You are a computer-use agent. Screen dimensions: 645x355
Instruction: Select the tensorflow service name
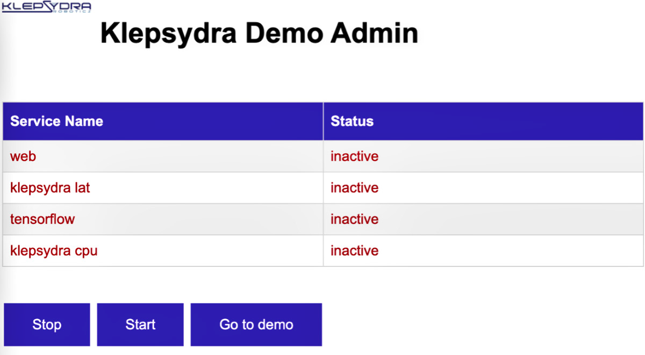pos(42,219)
